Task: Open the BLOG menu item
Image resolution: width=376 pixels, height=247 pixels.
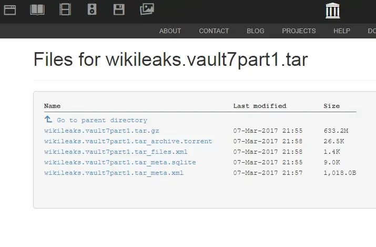Action: [256, 31]
